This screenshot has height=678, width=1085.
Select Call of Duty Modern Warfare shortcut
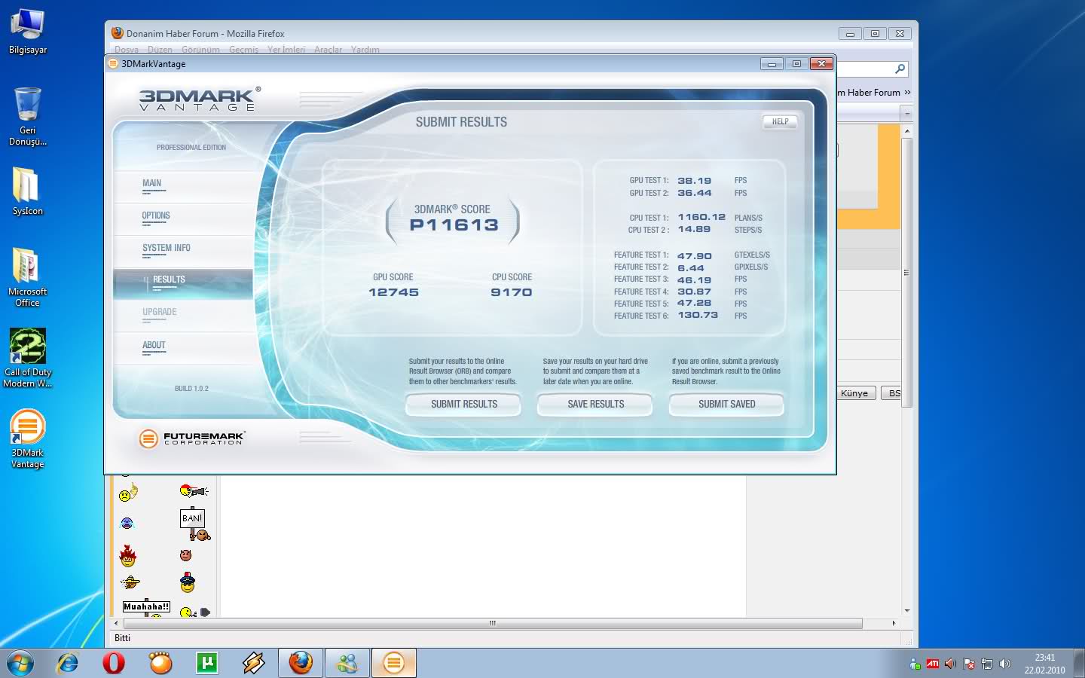27,359
